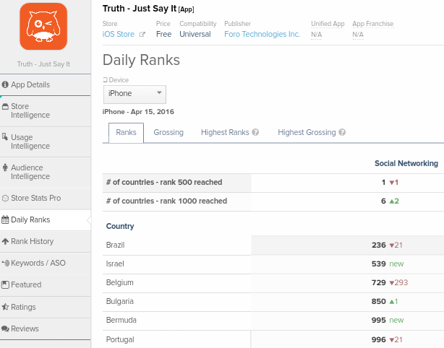Open the Ratings section
Image resolution: width=444 pixels, height=348 pixels.
pos(46,307)
